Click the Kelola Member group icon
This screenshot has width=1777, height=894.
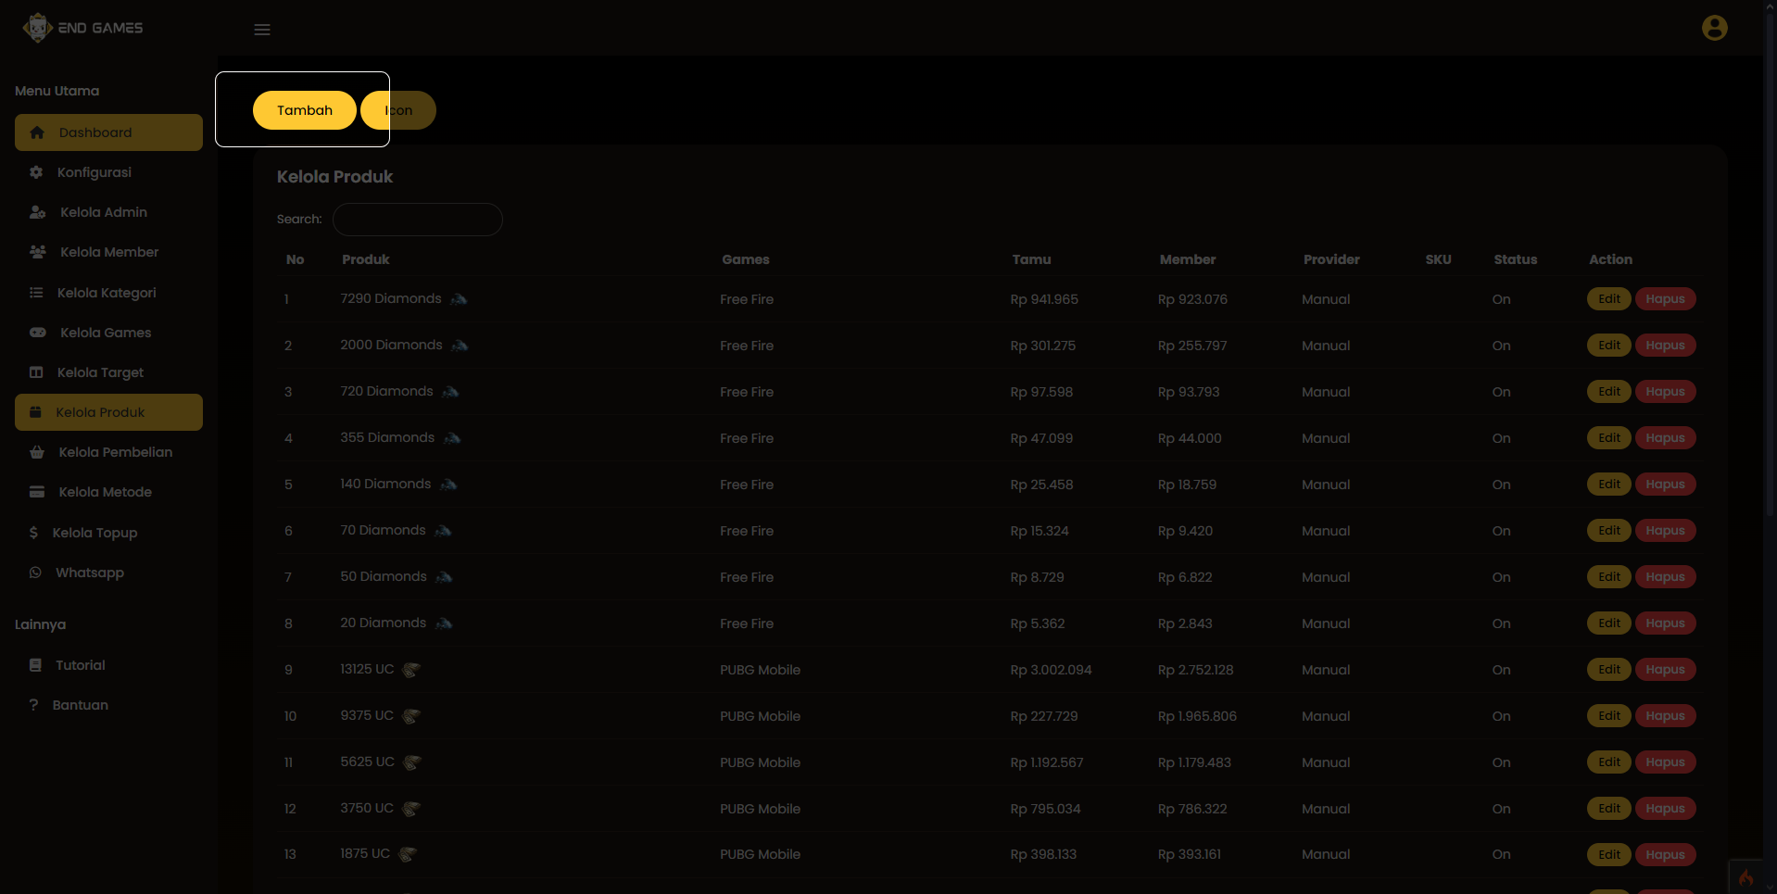38,252
